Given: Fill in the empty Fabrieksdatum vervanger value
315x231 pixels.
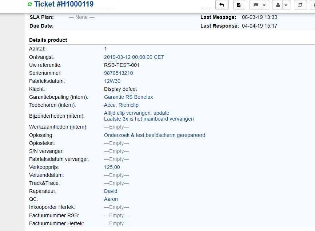Looking at the screenshot, I should [x=116, y=159].
